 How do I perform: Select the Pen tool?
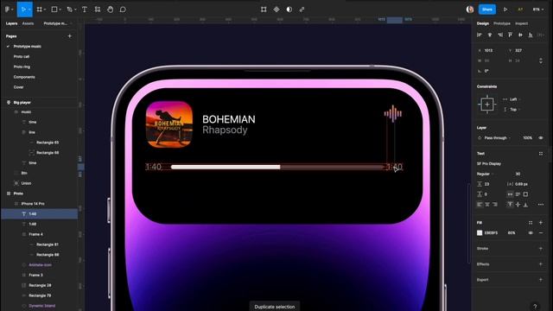coord(69,10)
